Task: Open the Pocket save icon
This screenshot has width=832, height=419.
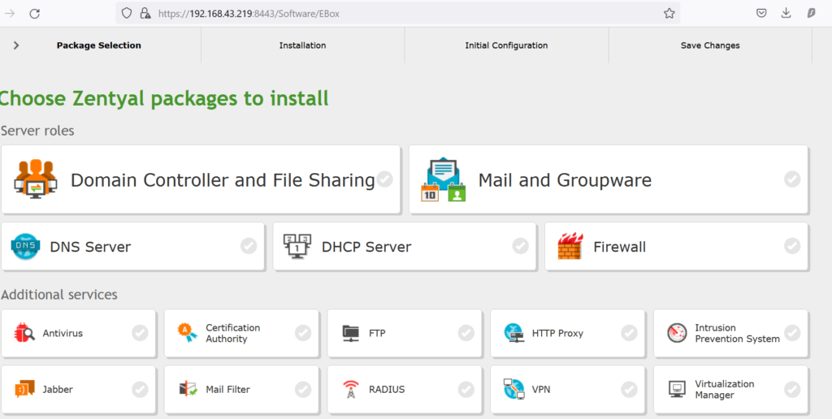Action: coord(761,14)
